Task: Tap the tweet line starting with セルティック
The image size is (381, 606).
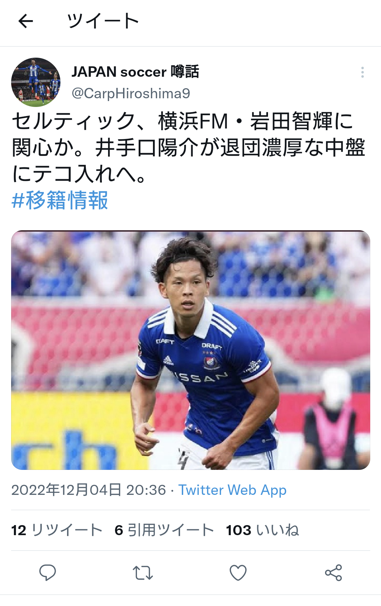Action: pyautogui.click(x=183, y=121)
